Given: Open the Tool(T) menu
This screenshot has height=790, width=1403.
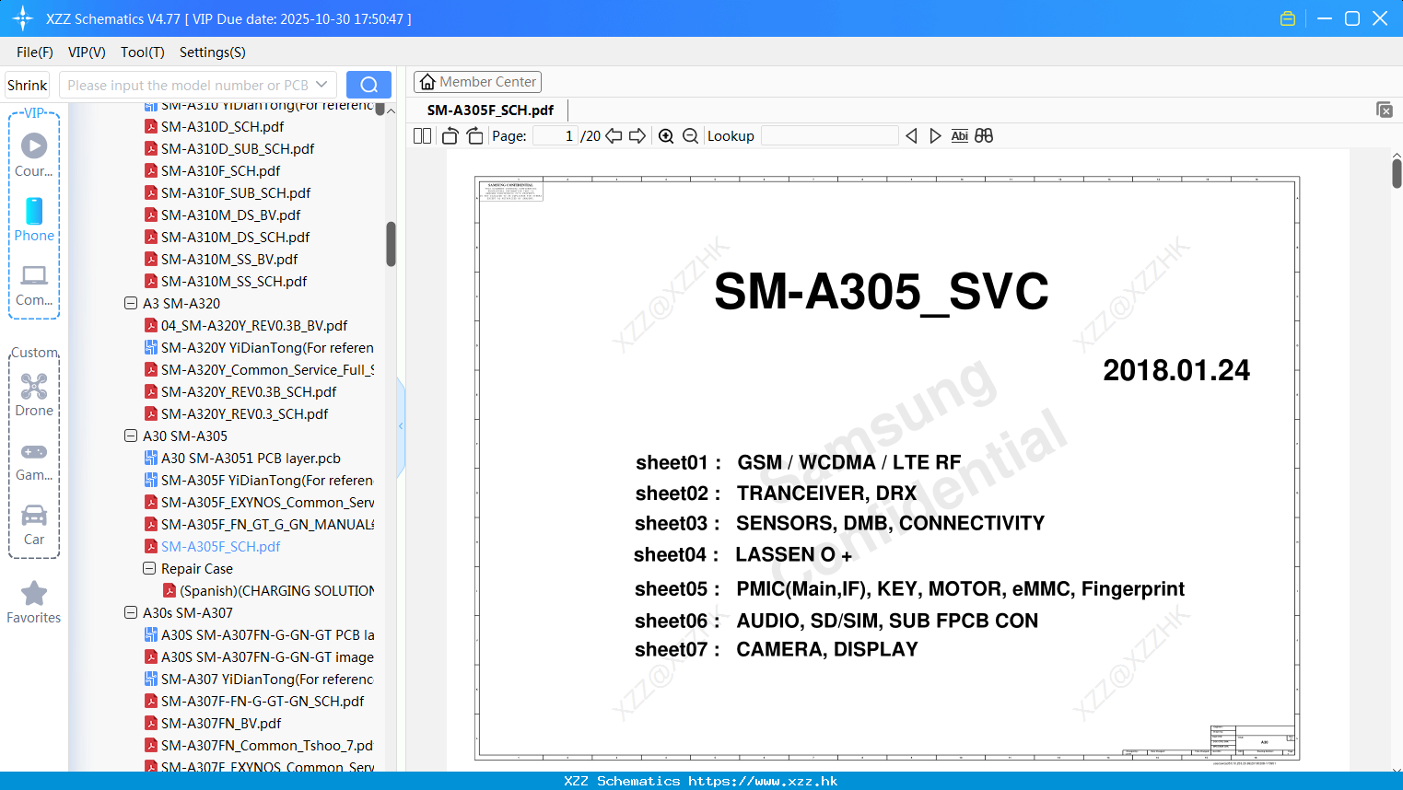Looking at the screenshot, I should [143, 52].
